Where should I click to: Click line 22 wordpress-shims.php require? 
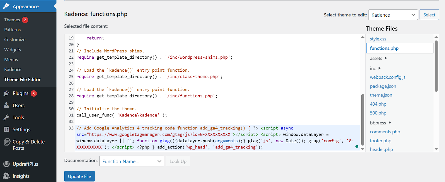(x=154, y=57)
